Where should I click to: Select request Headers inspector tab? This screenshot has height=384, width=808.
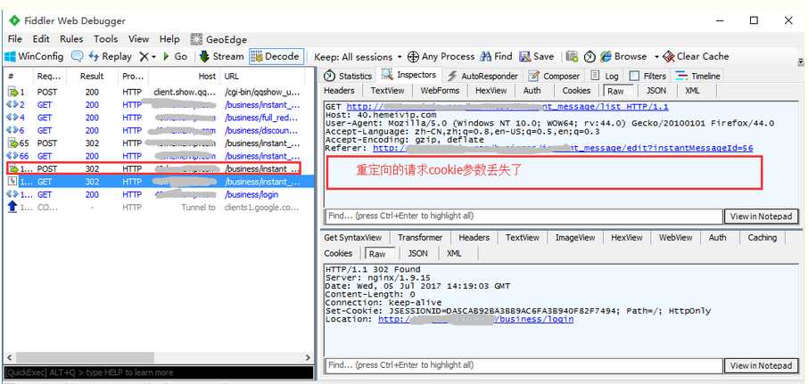[339, 91]
